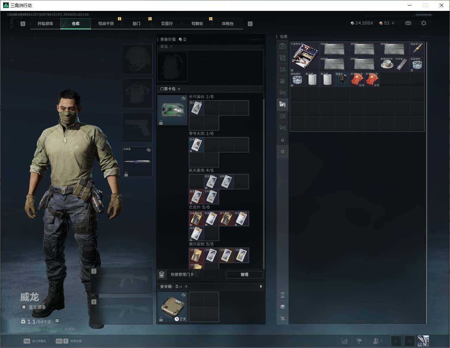Click the 快捷管理门卡 clipboard icon
The height and width of the screenshot is (348, 450).
point(161,275)
